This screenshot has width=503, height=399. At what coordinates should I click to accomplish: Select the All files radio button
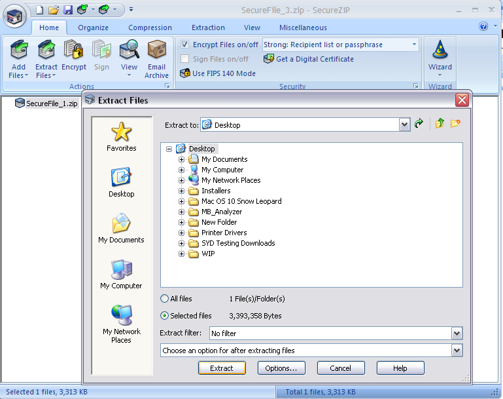coord(164,299)
